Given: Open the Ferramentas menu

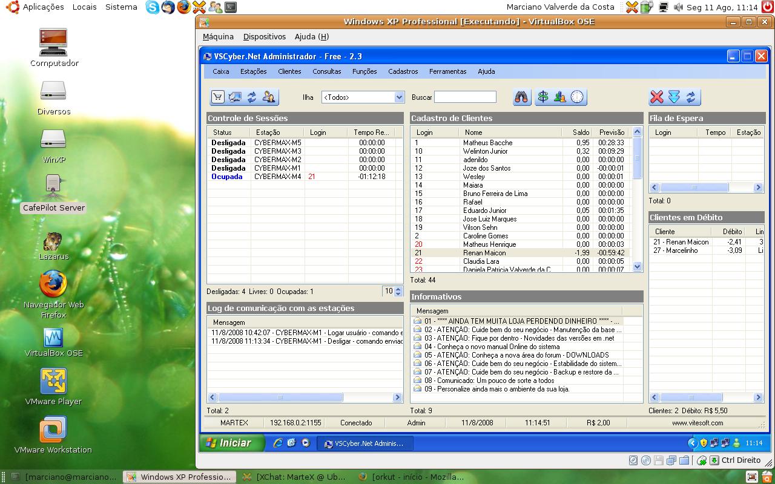Looking at the screenshot, I should click(447, 71).
